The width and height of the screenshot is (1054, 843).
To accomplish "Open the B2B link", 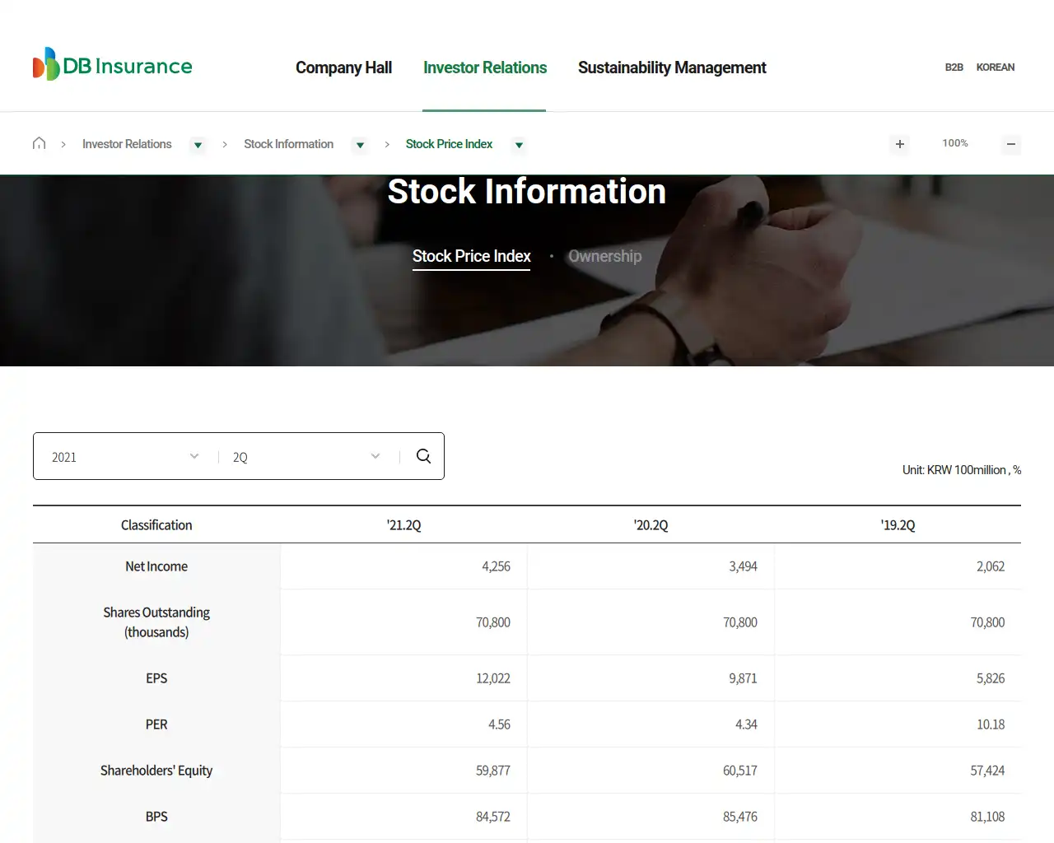I will pos(954,67).
